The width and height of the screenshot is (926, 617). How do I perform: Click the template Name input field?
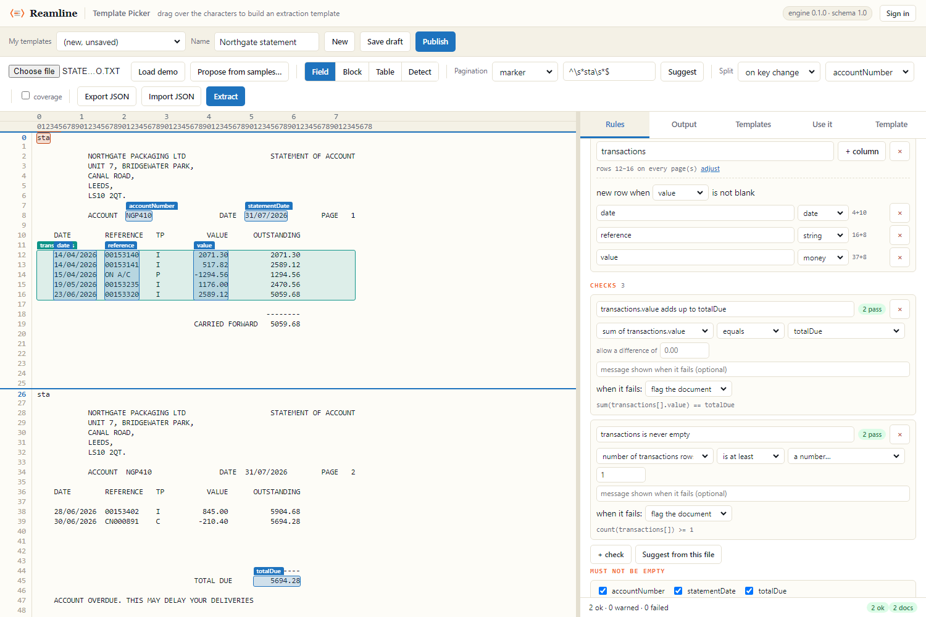(x=267, y=41)
